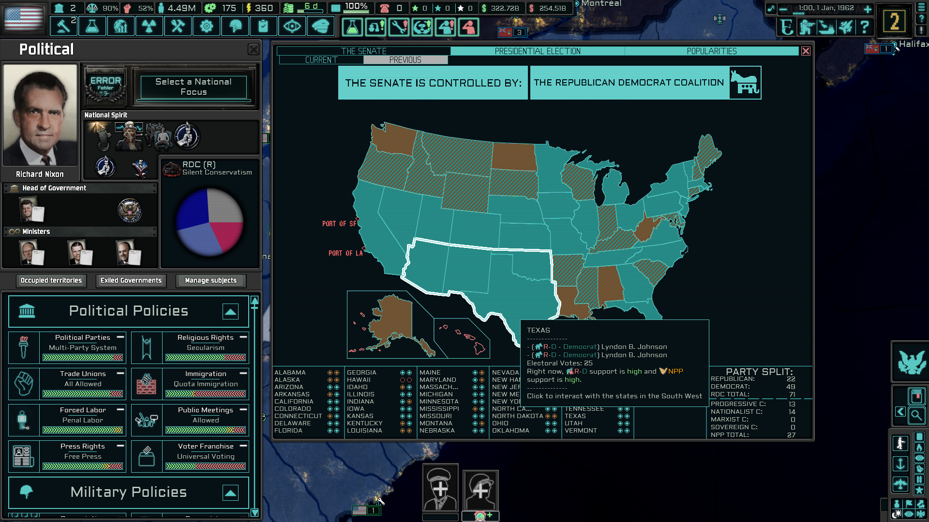
Task: Open the PRESIDENTIAL ELECTION tab
Action: coord(538,51)
